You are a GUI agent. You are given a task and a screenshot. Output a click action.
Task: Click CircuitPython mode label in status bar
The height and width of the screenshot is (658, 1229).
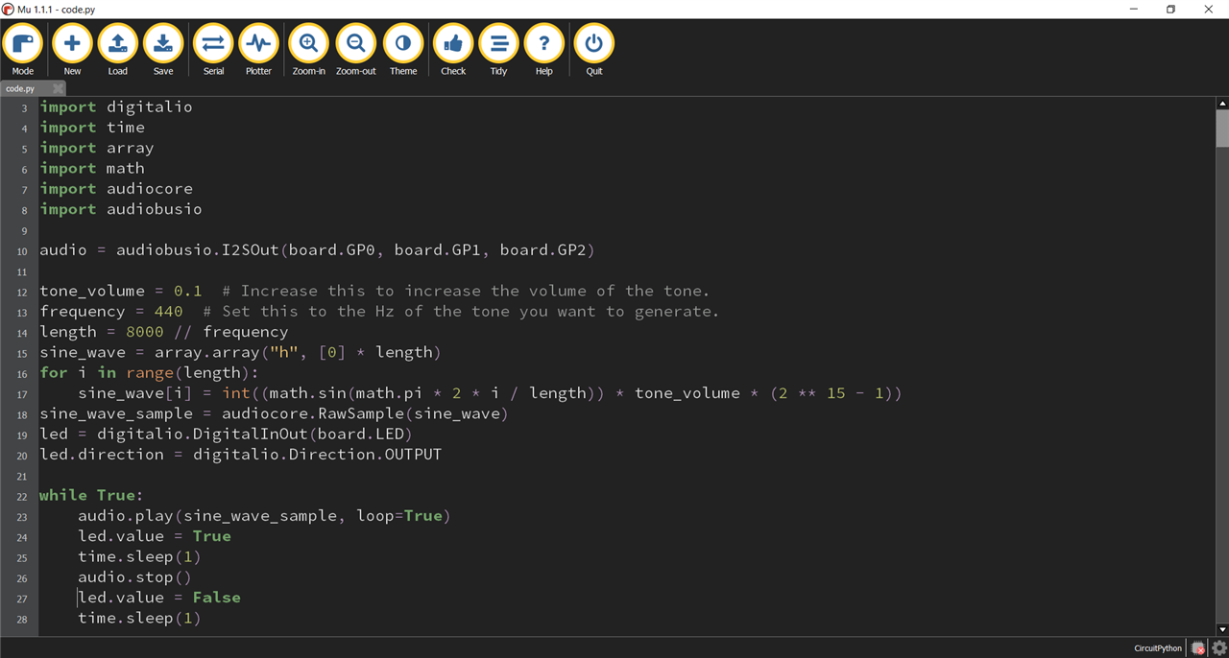point(1158,648)
